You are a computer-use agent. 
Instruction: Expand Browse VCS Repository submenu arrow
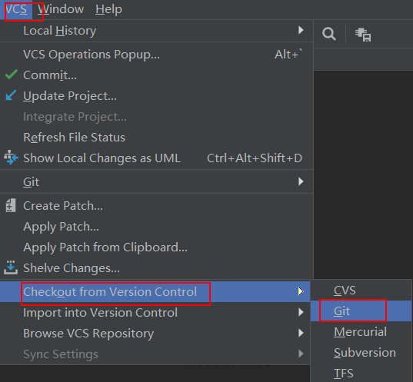301,333
